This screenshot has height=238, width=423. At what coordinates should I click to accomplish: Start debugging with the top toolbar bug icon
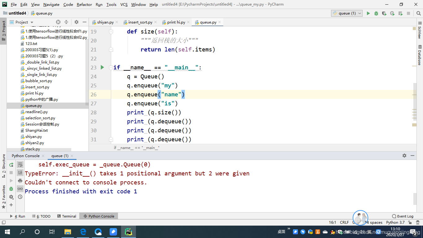click(376, 13)
